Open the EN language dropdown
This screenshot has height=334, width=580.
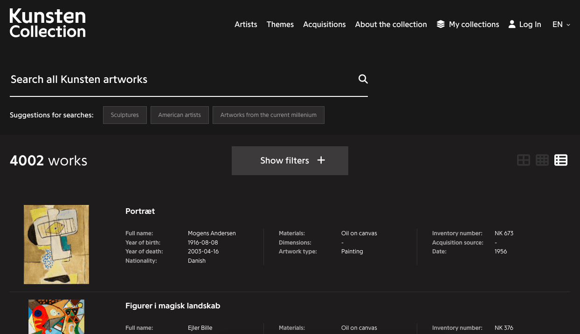pos(561,25)
